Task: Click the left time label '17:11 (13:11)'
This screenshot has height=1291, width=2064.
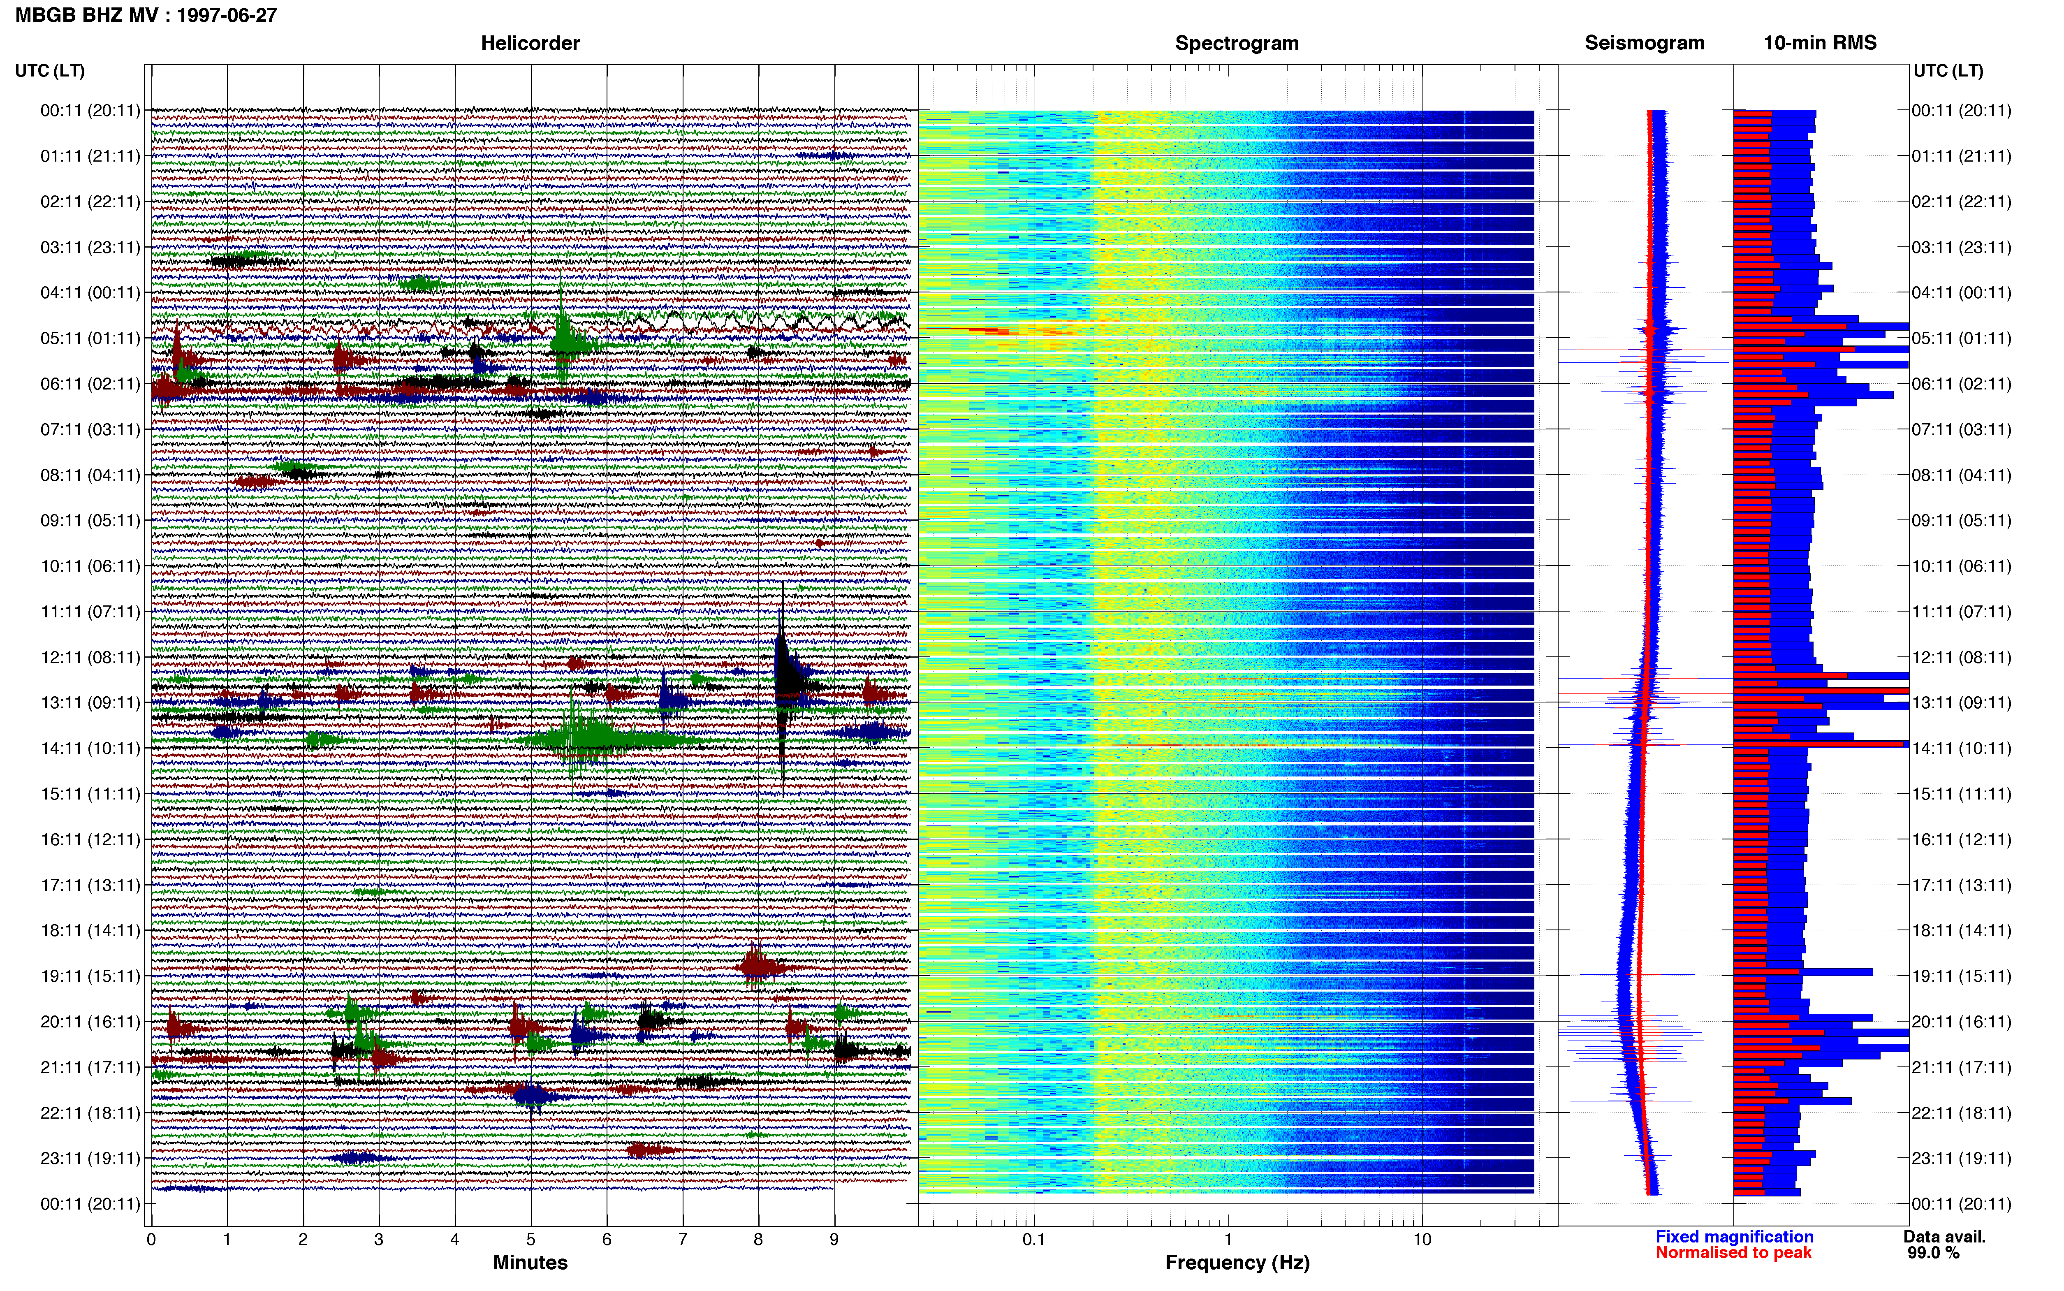Action: point(90,885)
